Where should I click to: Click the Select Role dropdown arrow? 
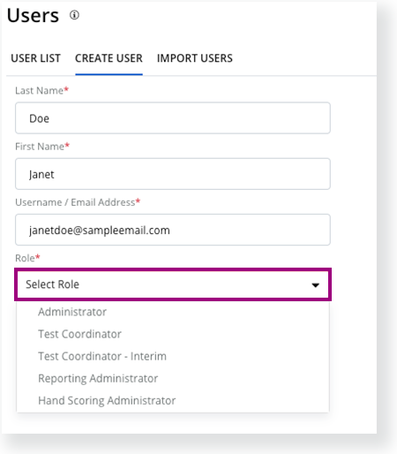316,285
